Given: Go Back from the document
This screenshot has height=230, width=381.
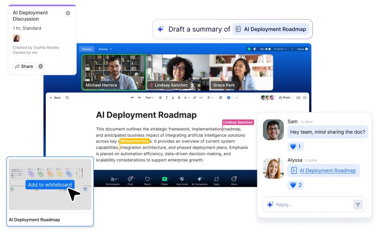Looking at the screenshot, I should coord(55,98).
